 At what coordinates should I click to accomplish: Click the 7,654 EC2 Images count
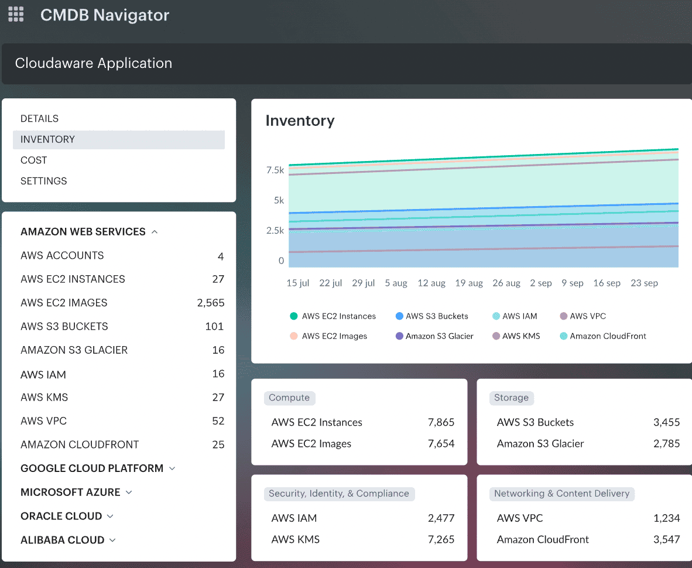point(441,443)
